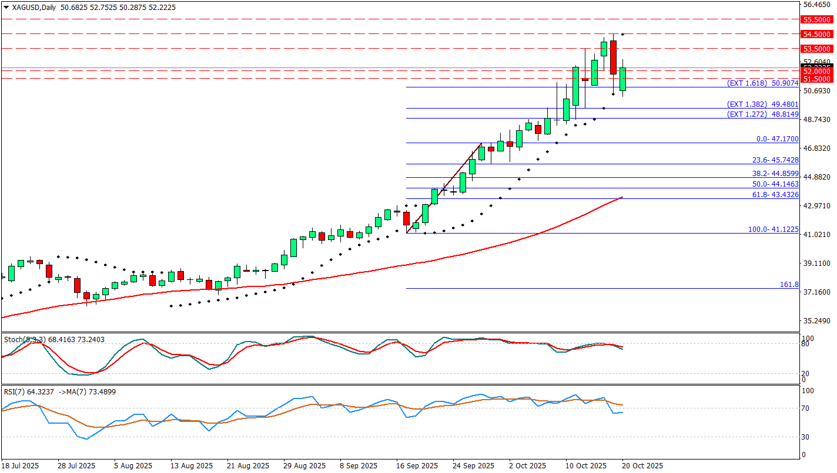Select the large red candle near the chart high
Viewport: 837px width, 473px height.
(x=613, y=58)
